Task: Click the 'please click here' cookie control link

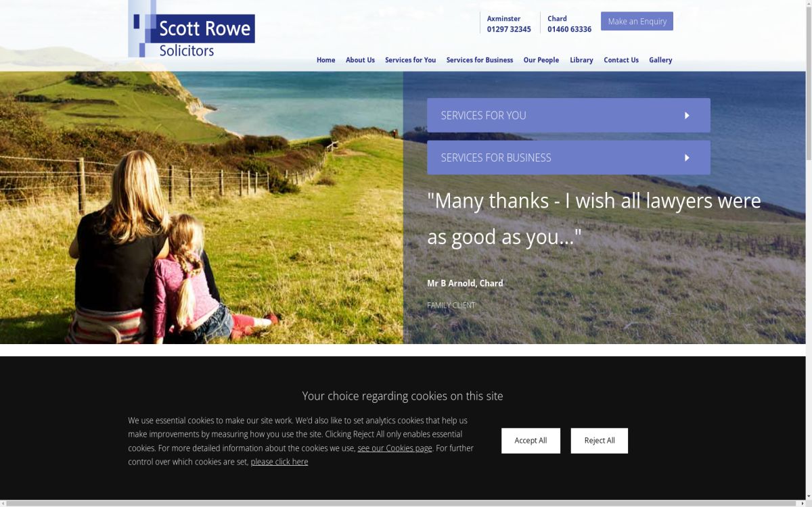Action: (x=279, y=462)
